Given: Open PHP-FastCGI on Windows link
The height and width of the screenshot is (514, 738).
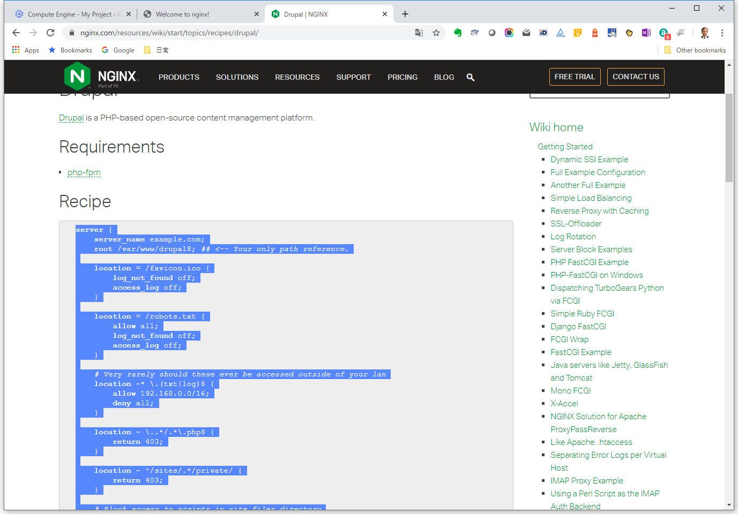Looking at the screenshot, I should (x=597, y=275).
